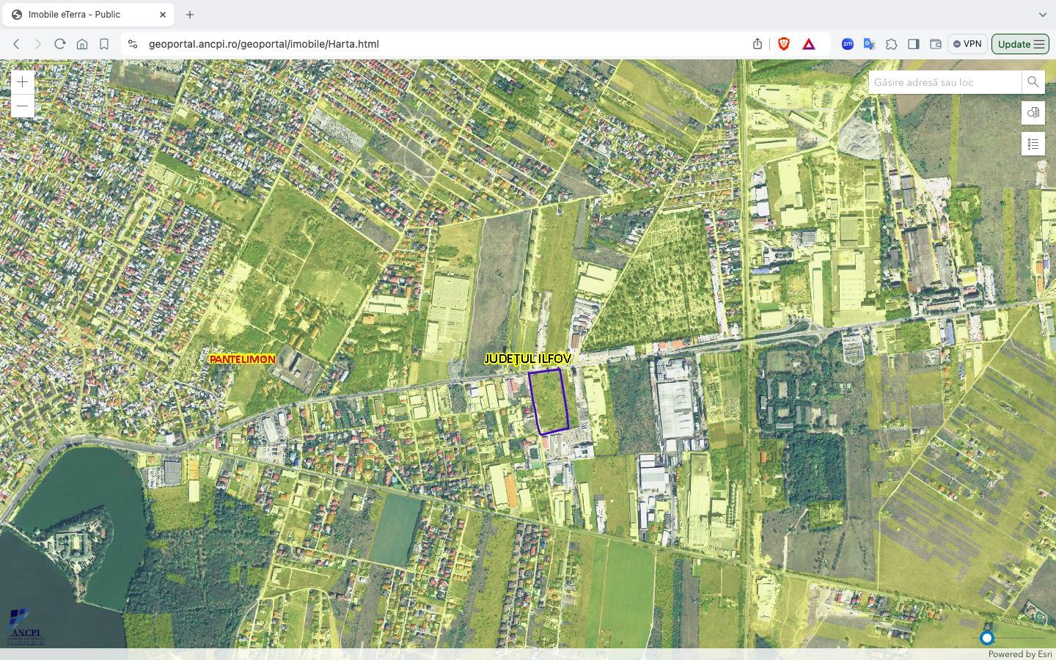Open the browser extensions puzzle-piece icon
Screen dimensions: 1056x660
892,44
